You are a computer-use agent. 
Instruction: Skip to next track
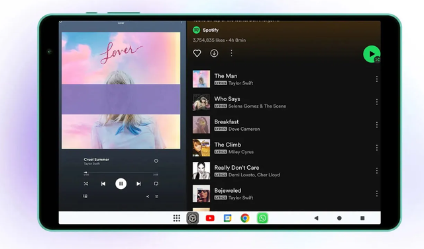coord(138,184)
